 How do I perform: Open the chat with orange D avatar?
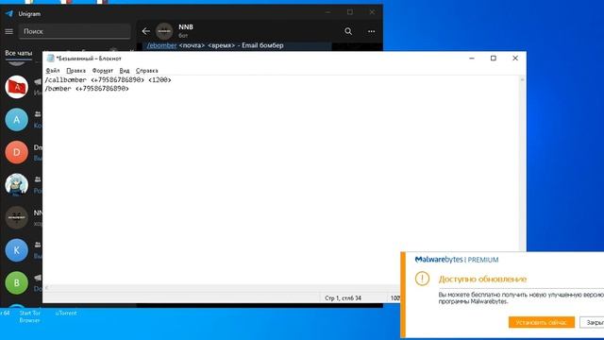[17, 152]
